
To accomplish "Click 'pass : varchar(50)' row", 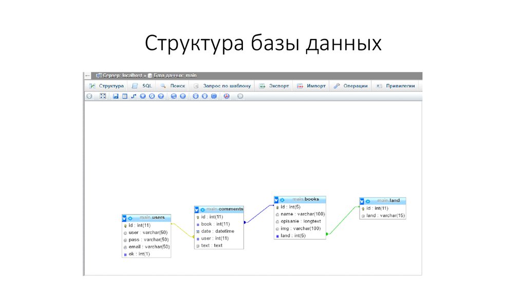I will [x=146, y=239].
